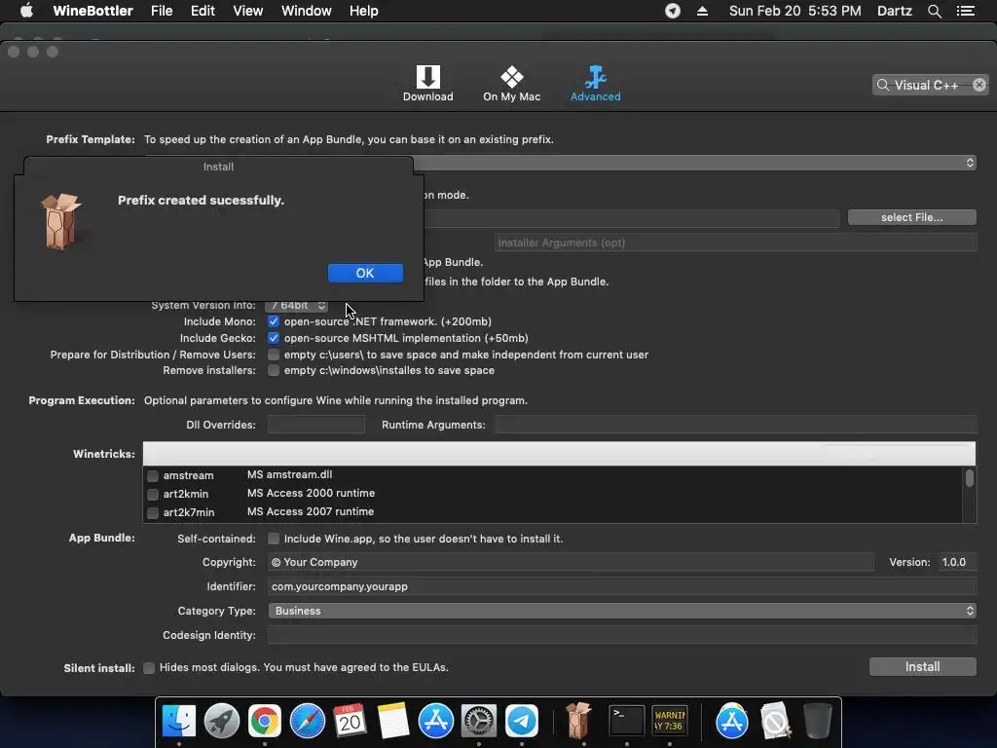997x748 pixels.
Task: Enable Remove installers checkbox
Action: pos(274,370)
